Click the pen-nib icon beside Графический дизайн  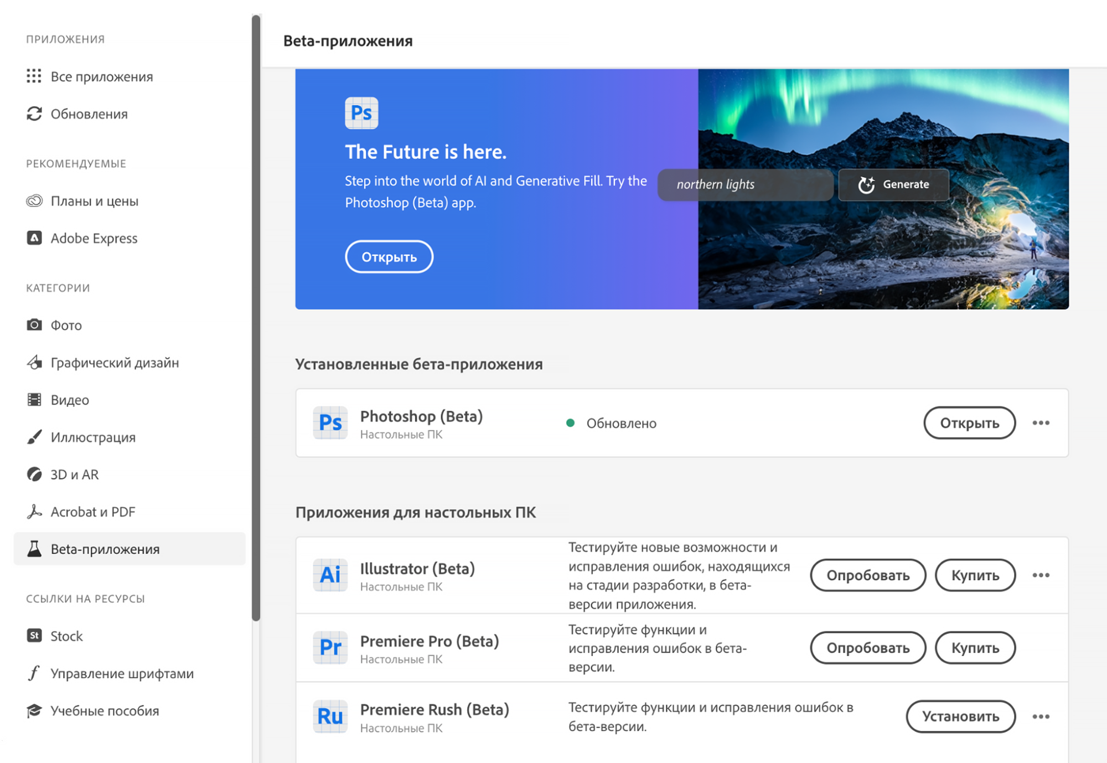click(x=34, y=362)
